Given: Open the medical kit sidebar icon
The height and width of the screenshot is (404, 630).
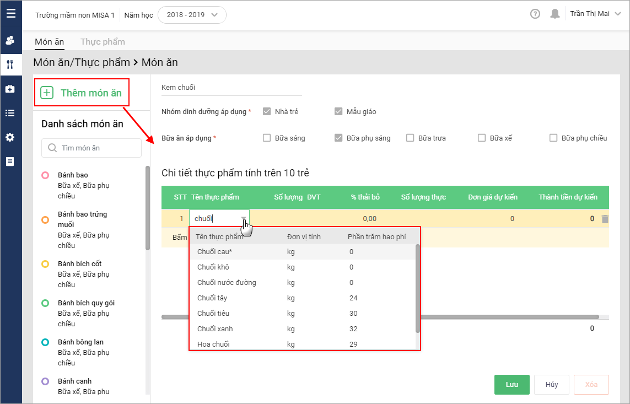Looking at the screenshot, I should 10,89.
